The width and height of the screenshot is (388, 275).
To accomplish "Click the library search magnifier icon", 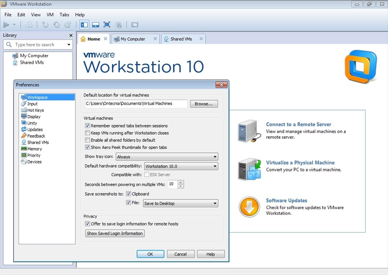I will coord(9,44).
